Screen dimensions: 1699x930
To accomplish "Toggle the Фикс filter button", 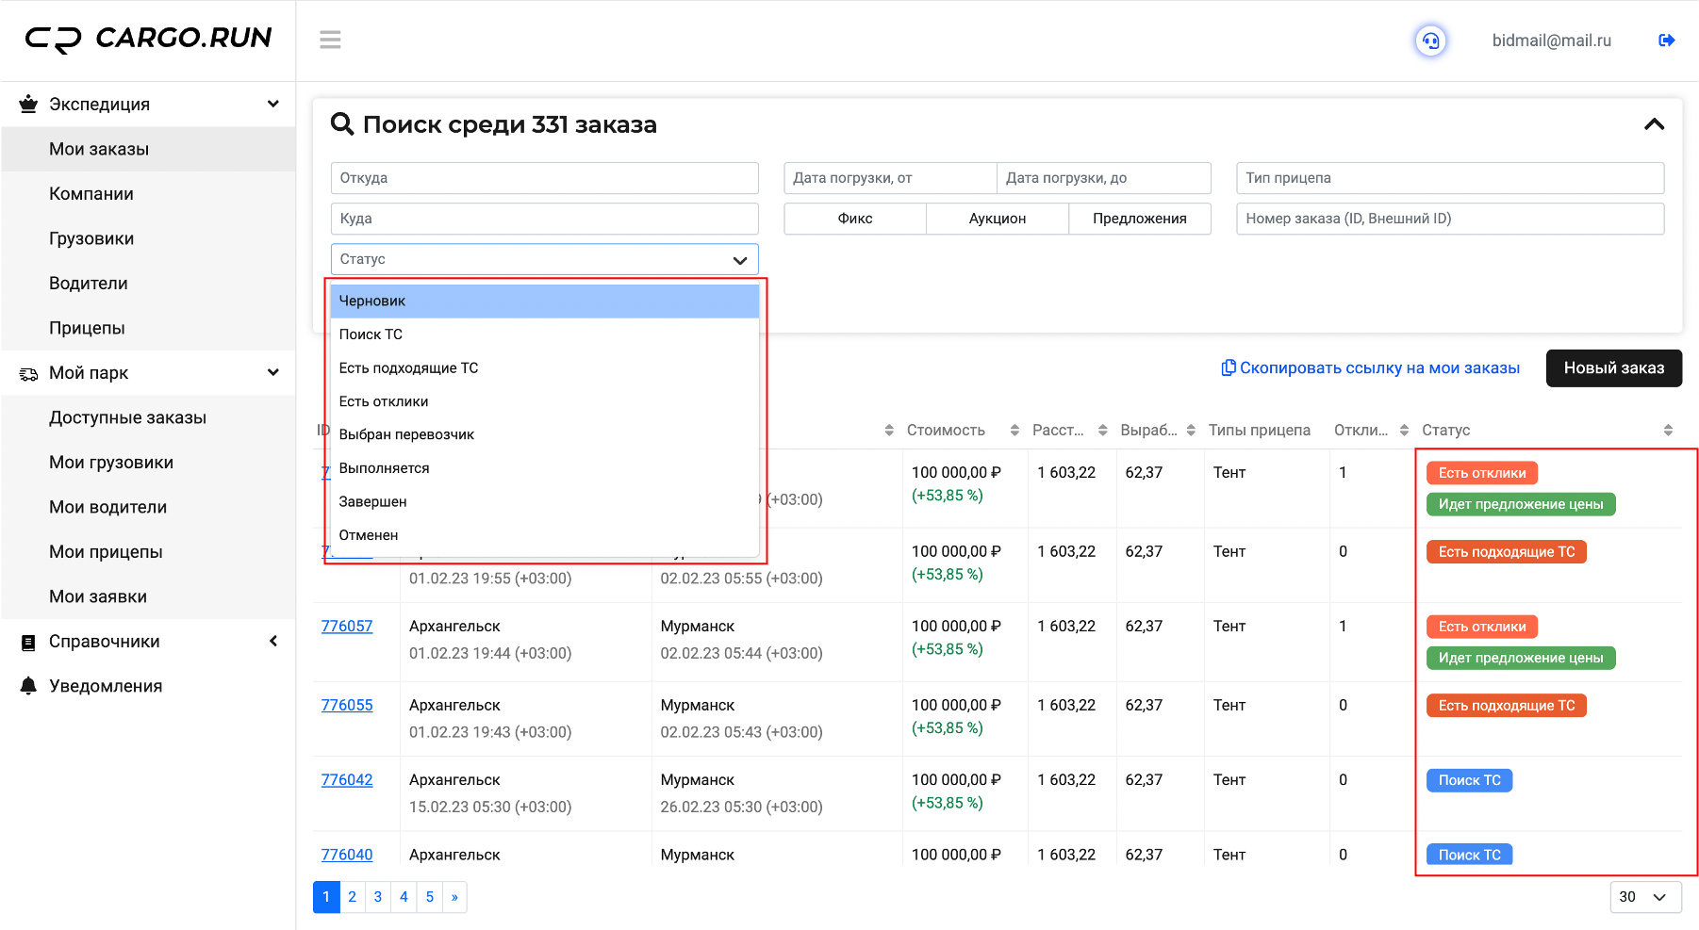I will 855,219.
